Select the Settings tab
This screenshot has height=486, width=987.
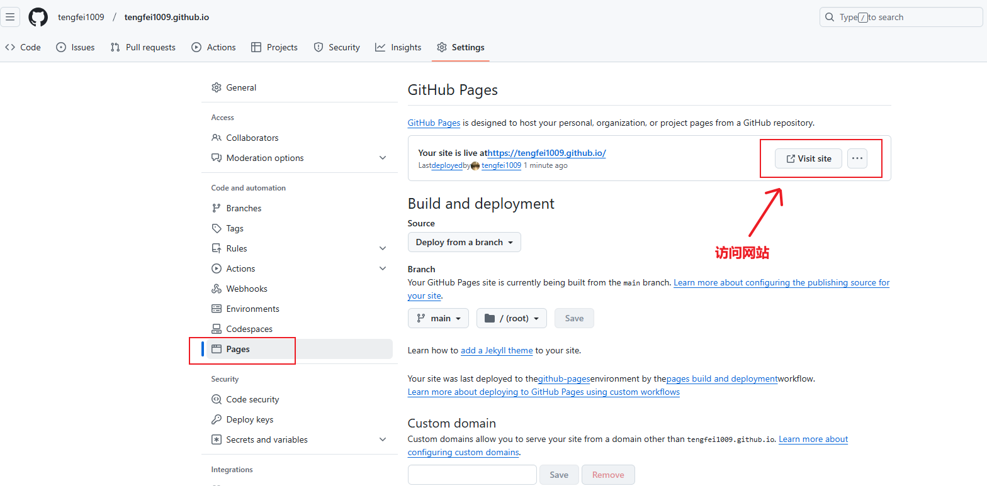[x=461, y=47]
